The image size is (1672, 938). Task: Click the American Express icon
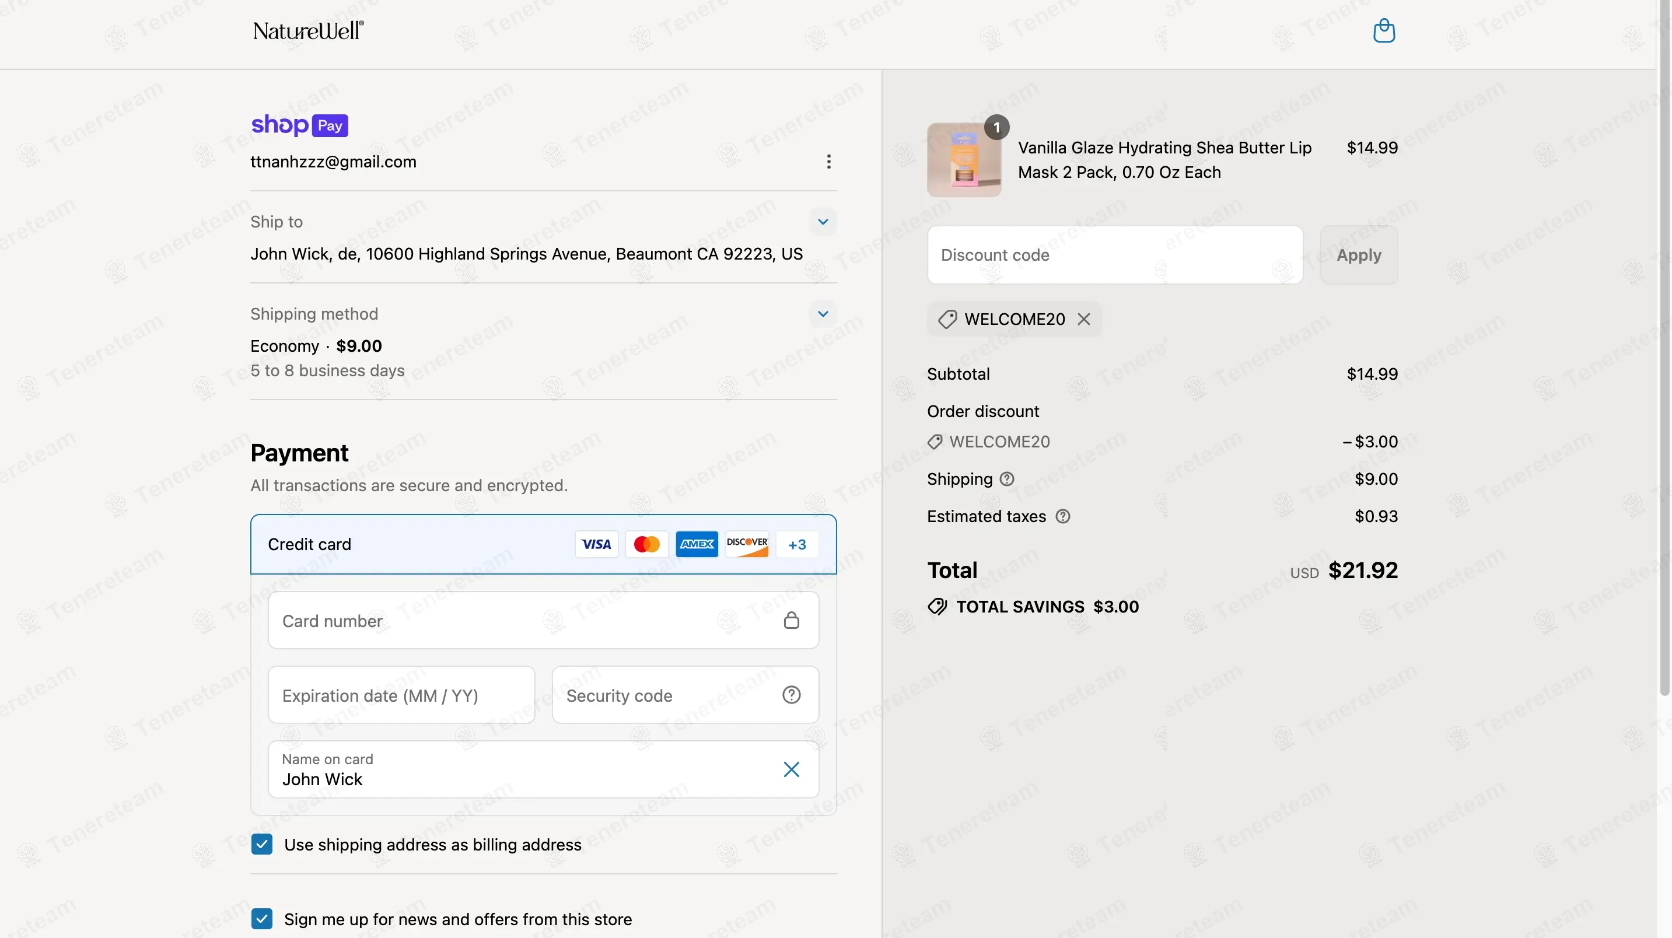coord(697,544)
